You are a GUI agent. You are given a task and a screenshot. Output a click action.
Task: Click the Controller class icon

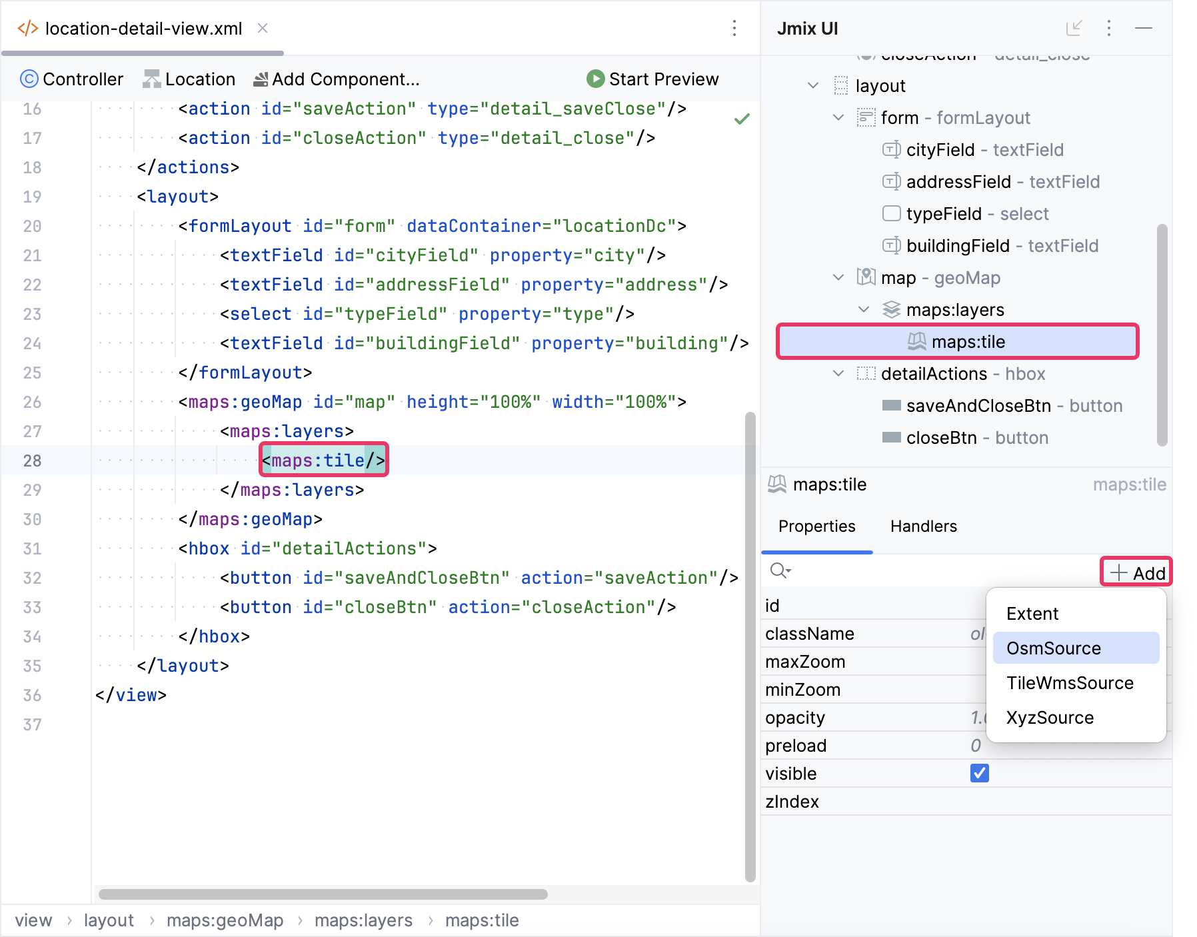click(29, 79)
